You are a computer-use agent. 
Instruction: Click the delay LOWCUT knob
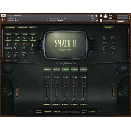point(33,49)
